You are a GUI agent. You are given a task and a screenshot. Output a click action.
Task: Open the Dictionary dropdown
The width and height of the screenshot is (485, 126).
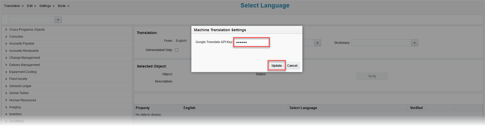(414, 43)
